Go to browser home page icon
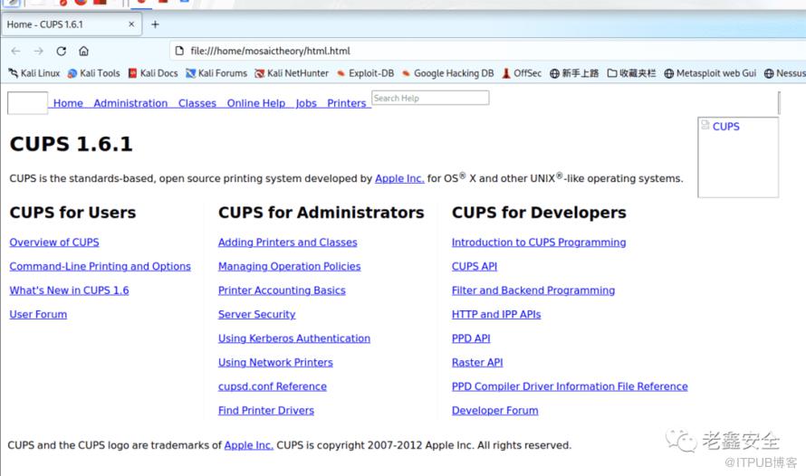Viewport: 806px width, 476px height. click(83, 52)
